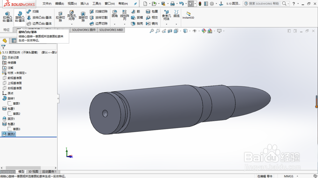Screen dimensions: 318x178
Task: Open View Settings monitor icon
Action: click(219, 31)
